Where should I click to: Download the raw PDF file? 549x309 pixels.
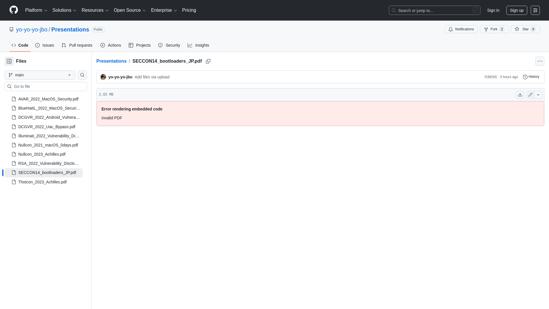520,94
